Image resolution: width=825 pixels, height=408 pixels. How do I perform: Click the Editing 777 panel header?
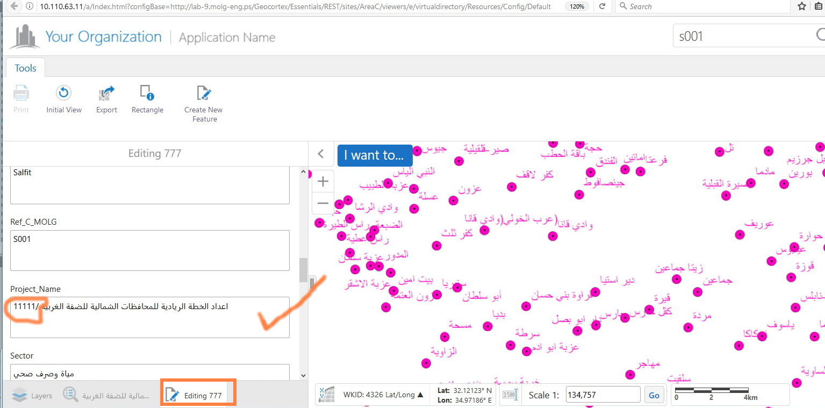155,154
